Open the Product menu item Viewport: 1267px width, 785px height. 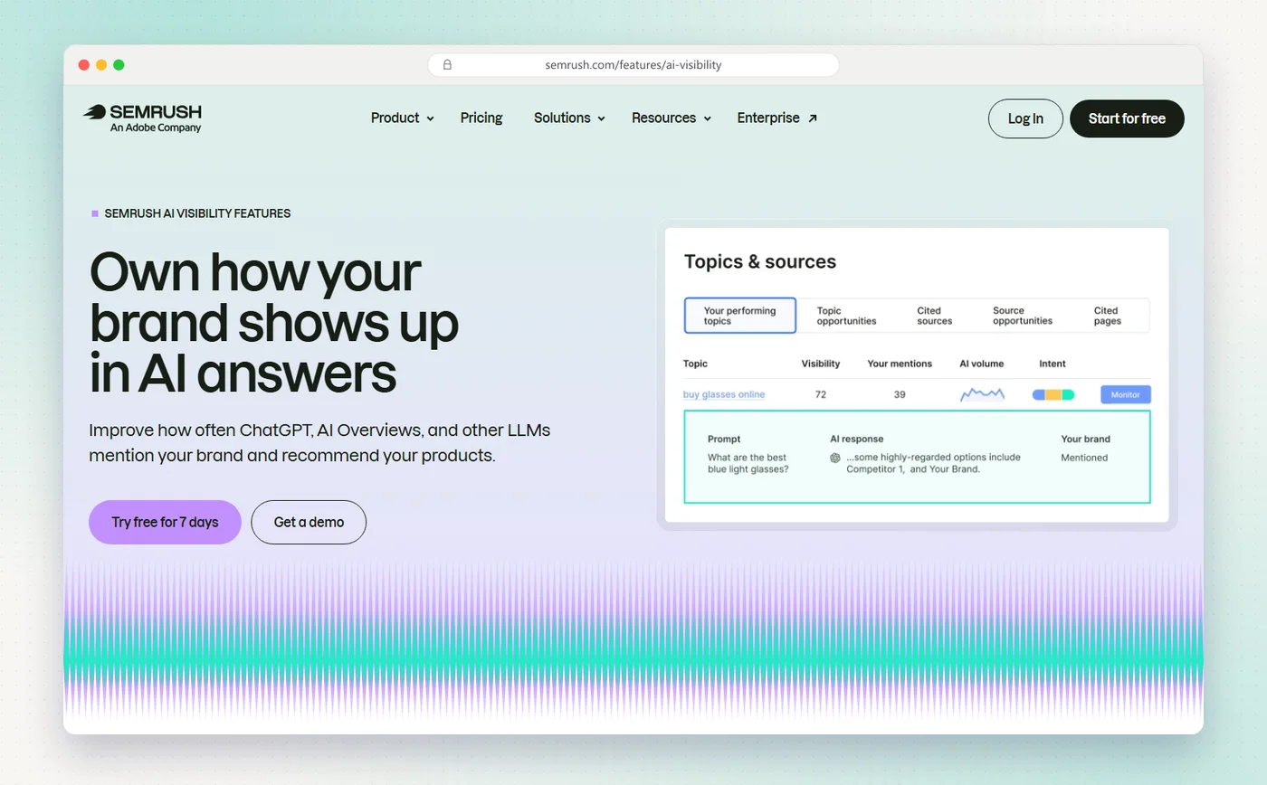pyautogui.click(x=395, y=118)
